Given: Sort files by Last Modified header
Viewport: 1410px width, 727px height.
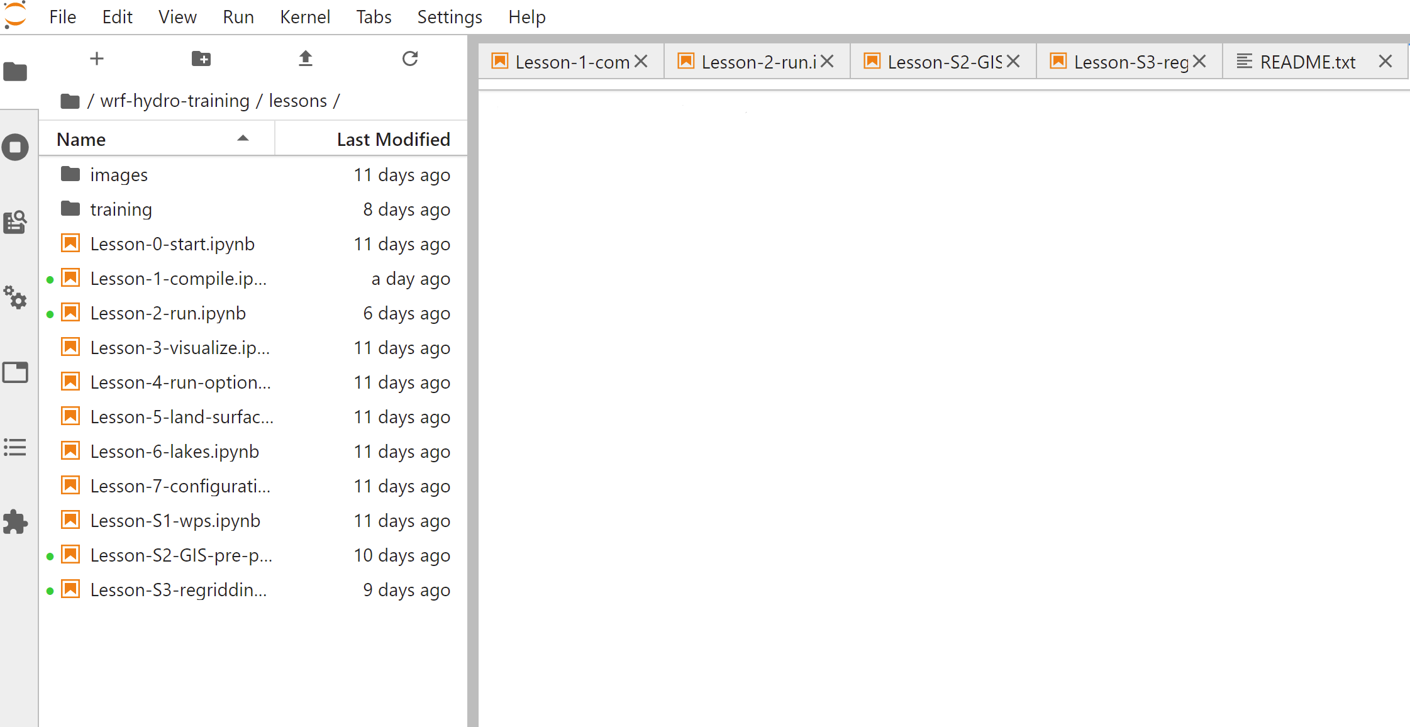Looking at the screenshot, I should coord(393,139).
